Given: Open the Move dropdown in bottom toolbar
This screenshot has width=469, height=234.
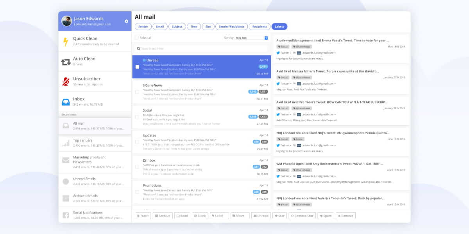Looking at the screenshot, I should [240, 216].
